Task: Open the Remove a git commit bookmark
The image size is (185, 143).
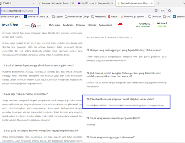Action: (134, 17)
